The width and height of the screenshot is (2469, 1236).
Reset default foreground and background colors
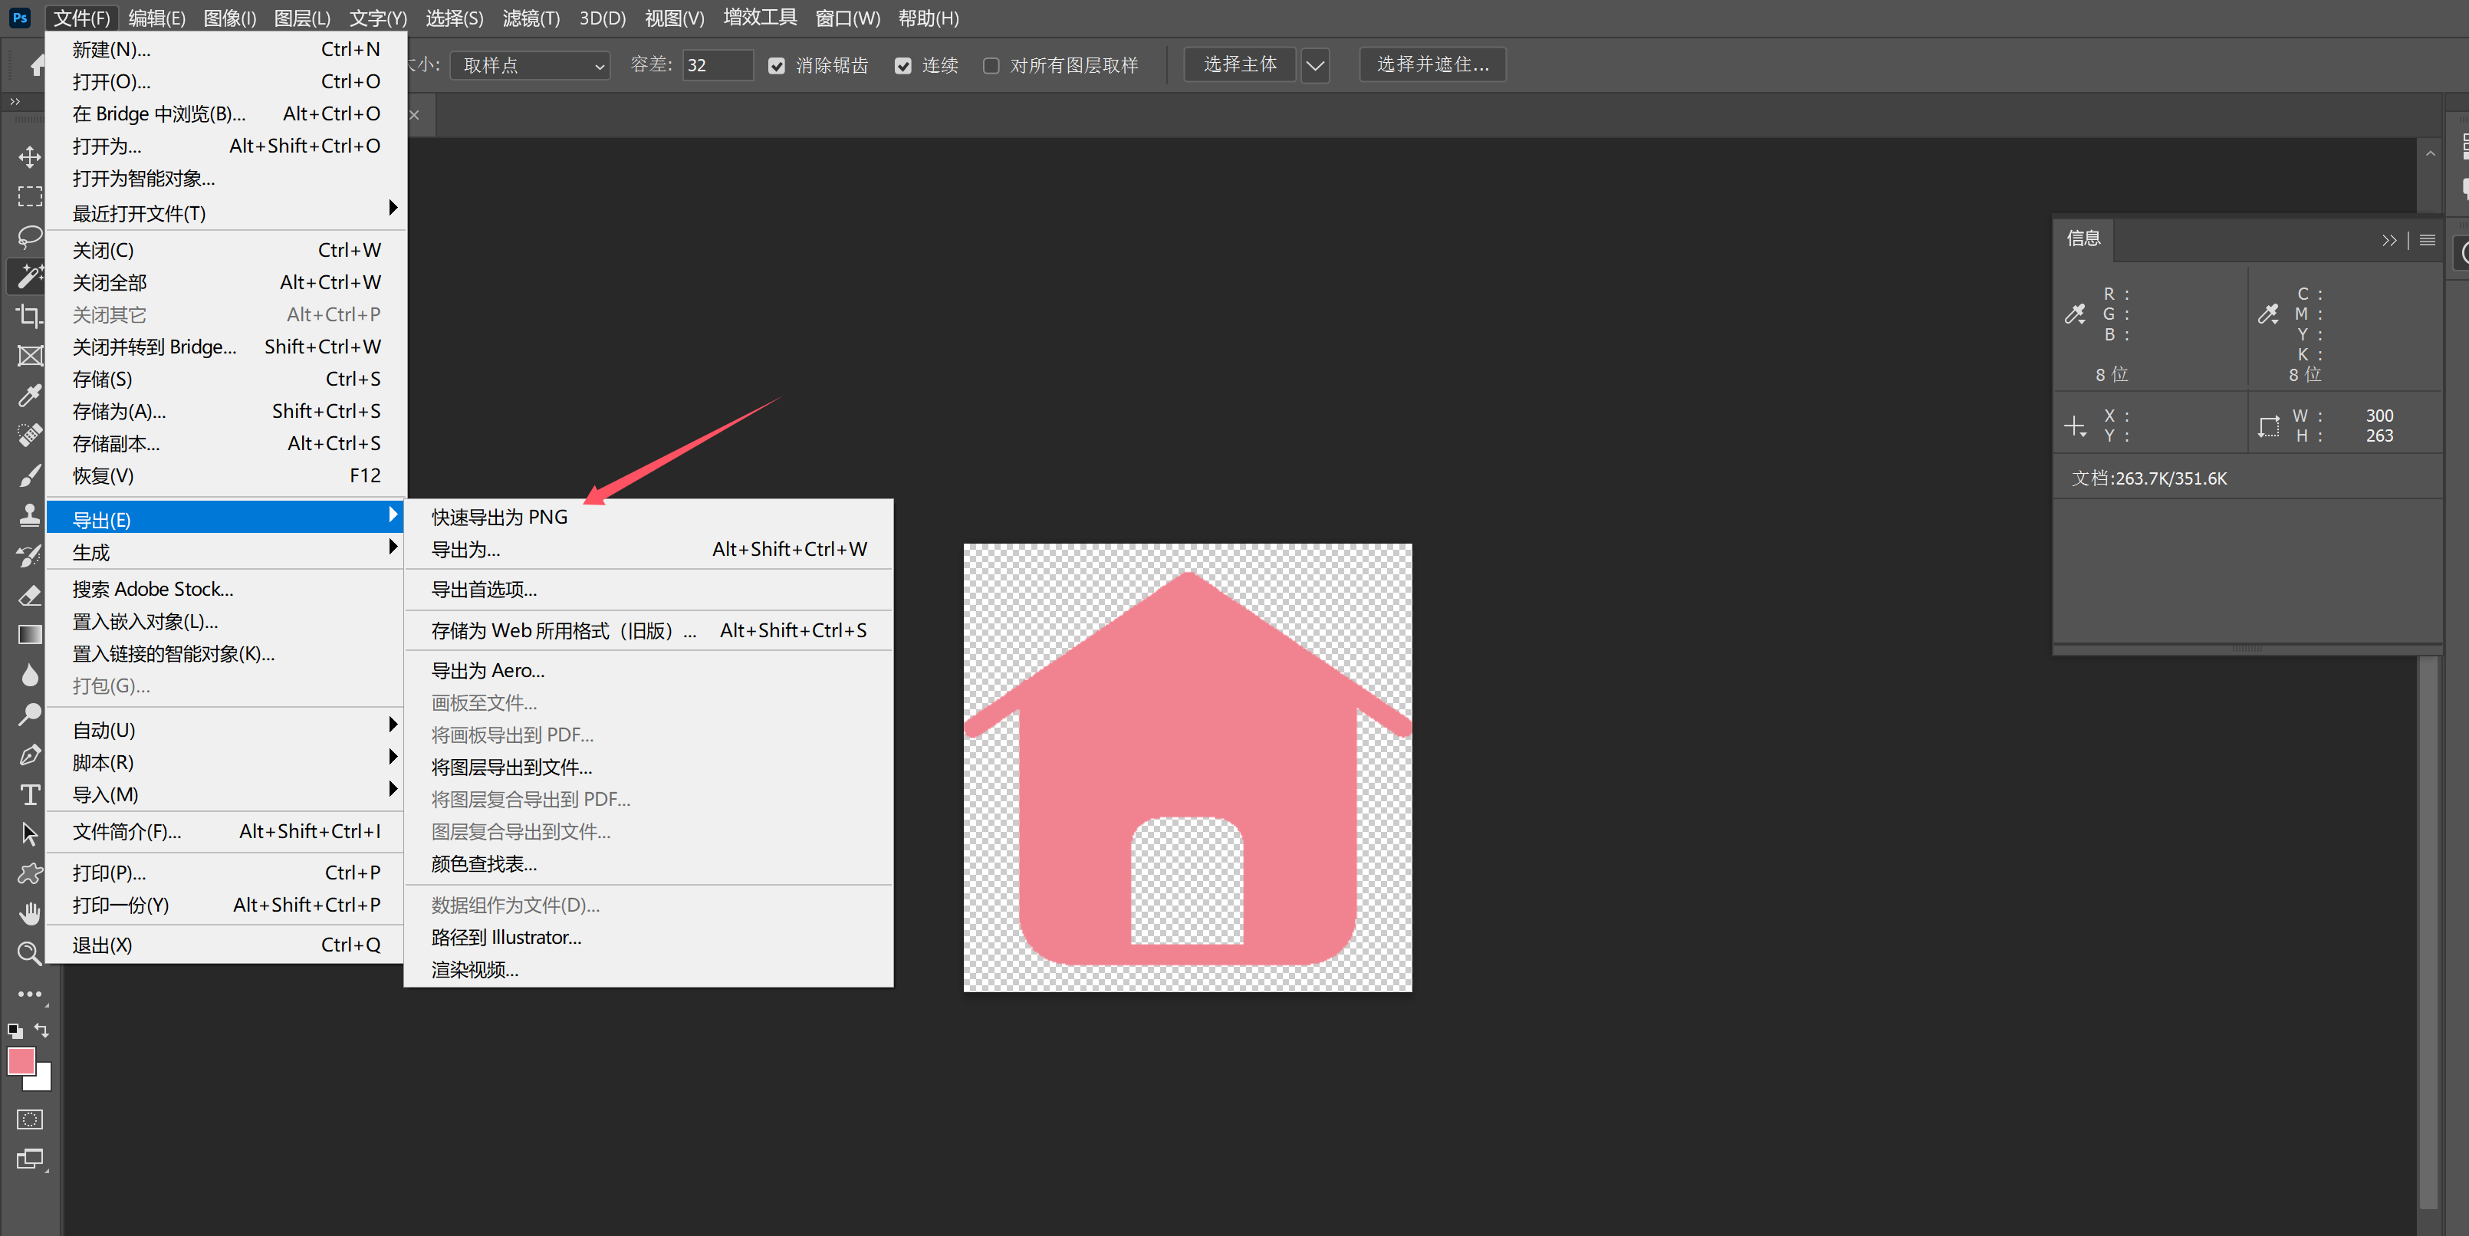pyautogui.click(x=15, y=1031)
